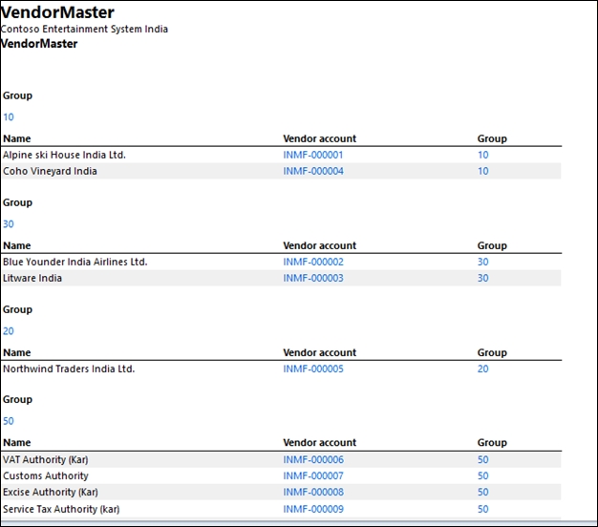598x527 pixels.
Task: Click the group 10 header link
Action: pyautogui.click(x=9, y=117)
